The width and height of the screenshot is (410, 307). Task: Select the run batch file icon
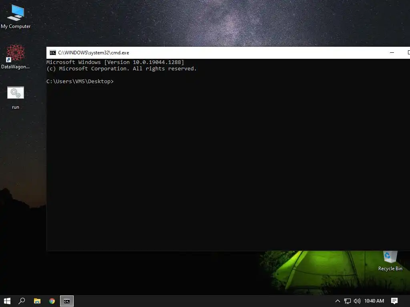tap(16, 98)
